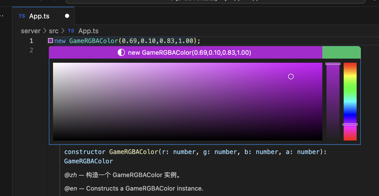The width and height of the screenshot is (379, 196).
Task: Click line number 2 in the gutter
Action: 31,50
